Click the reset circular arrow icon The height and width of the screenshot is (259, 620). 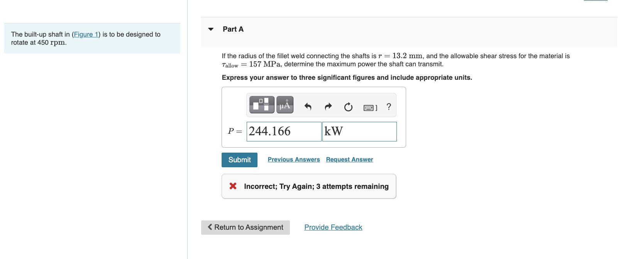[x=348, y=107]
